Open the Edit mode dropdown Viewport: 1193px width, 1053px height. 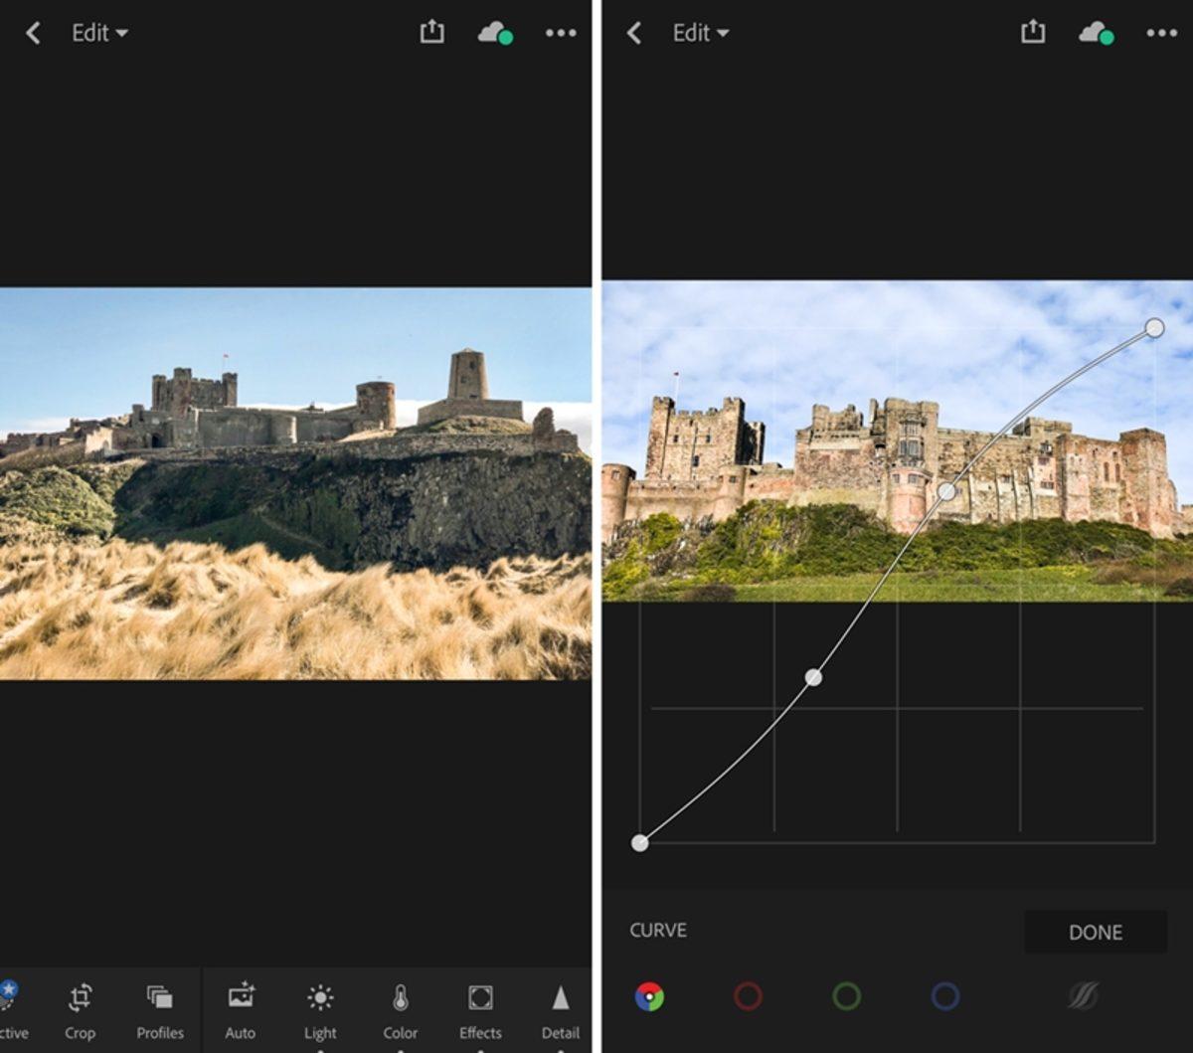coord(99,32)
